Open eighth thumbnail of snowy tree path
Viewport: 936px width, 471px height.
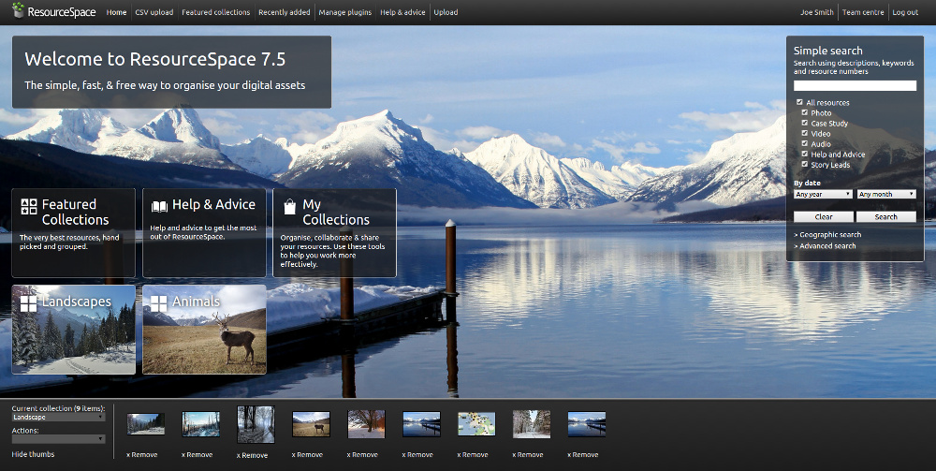point(532,424)
